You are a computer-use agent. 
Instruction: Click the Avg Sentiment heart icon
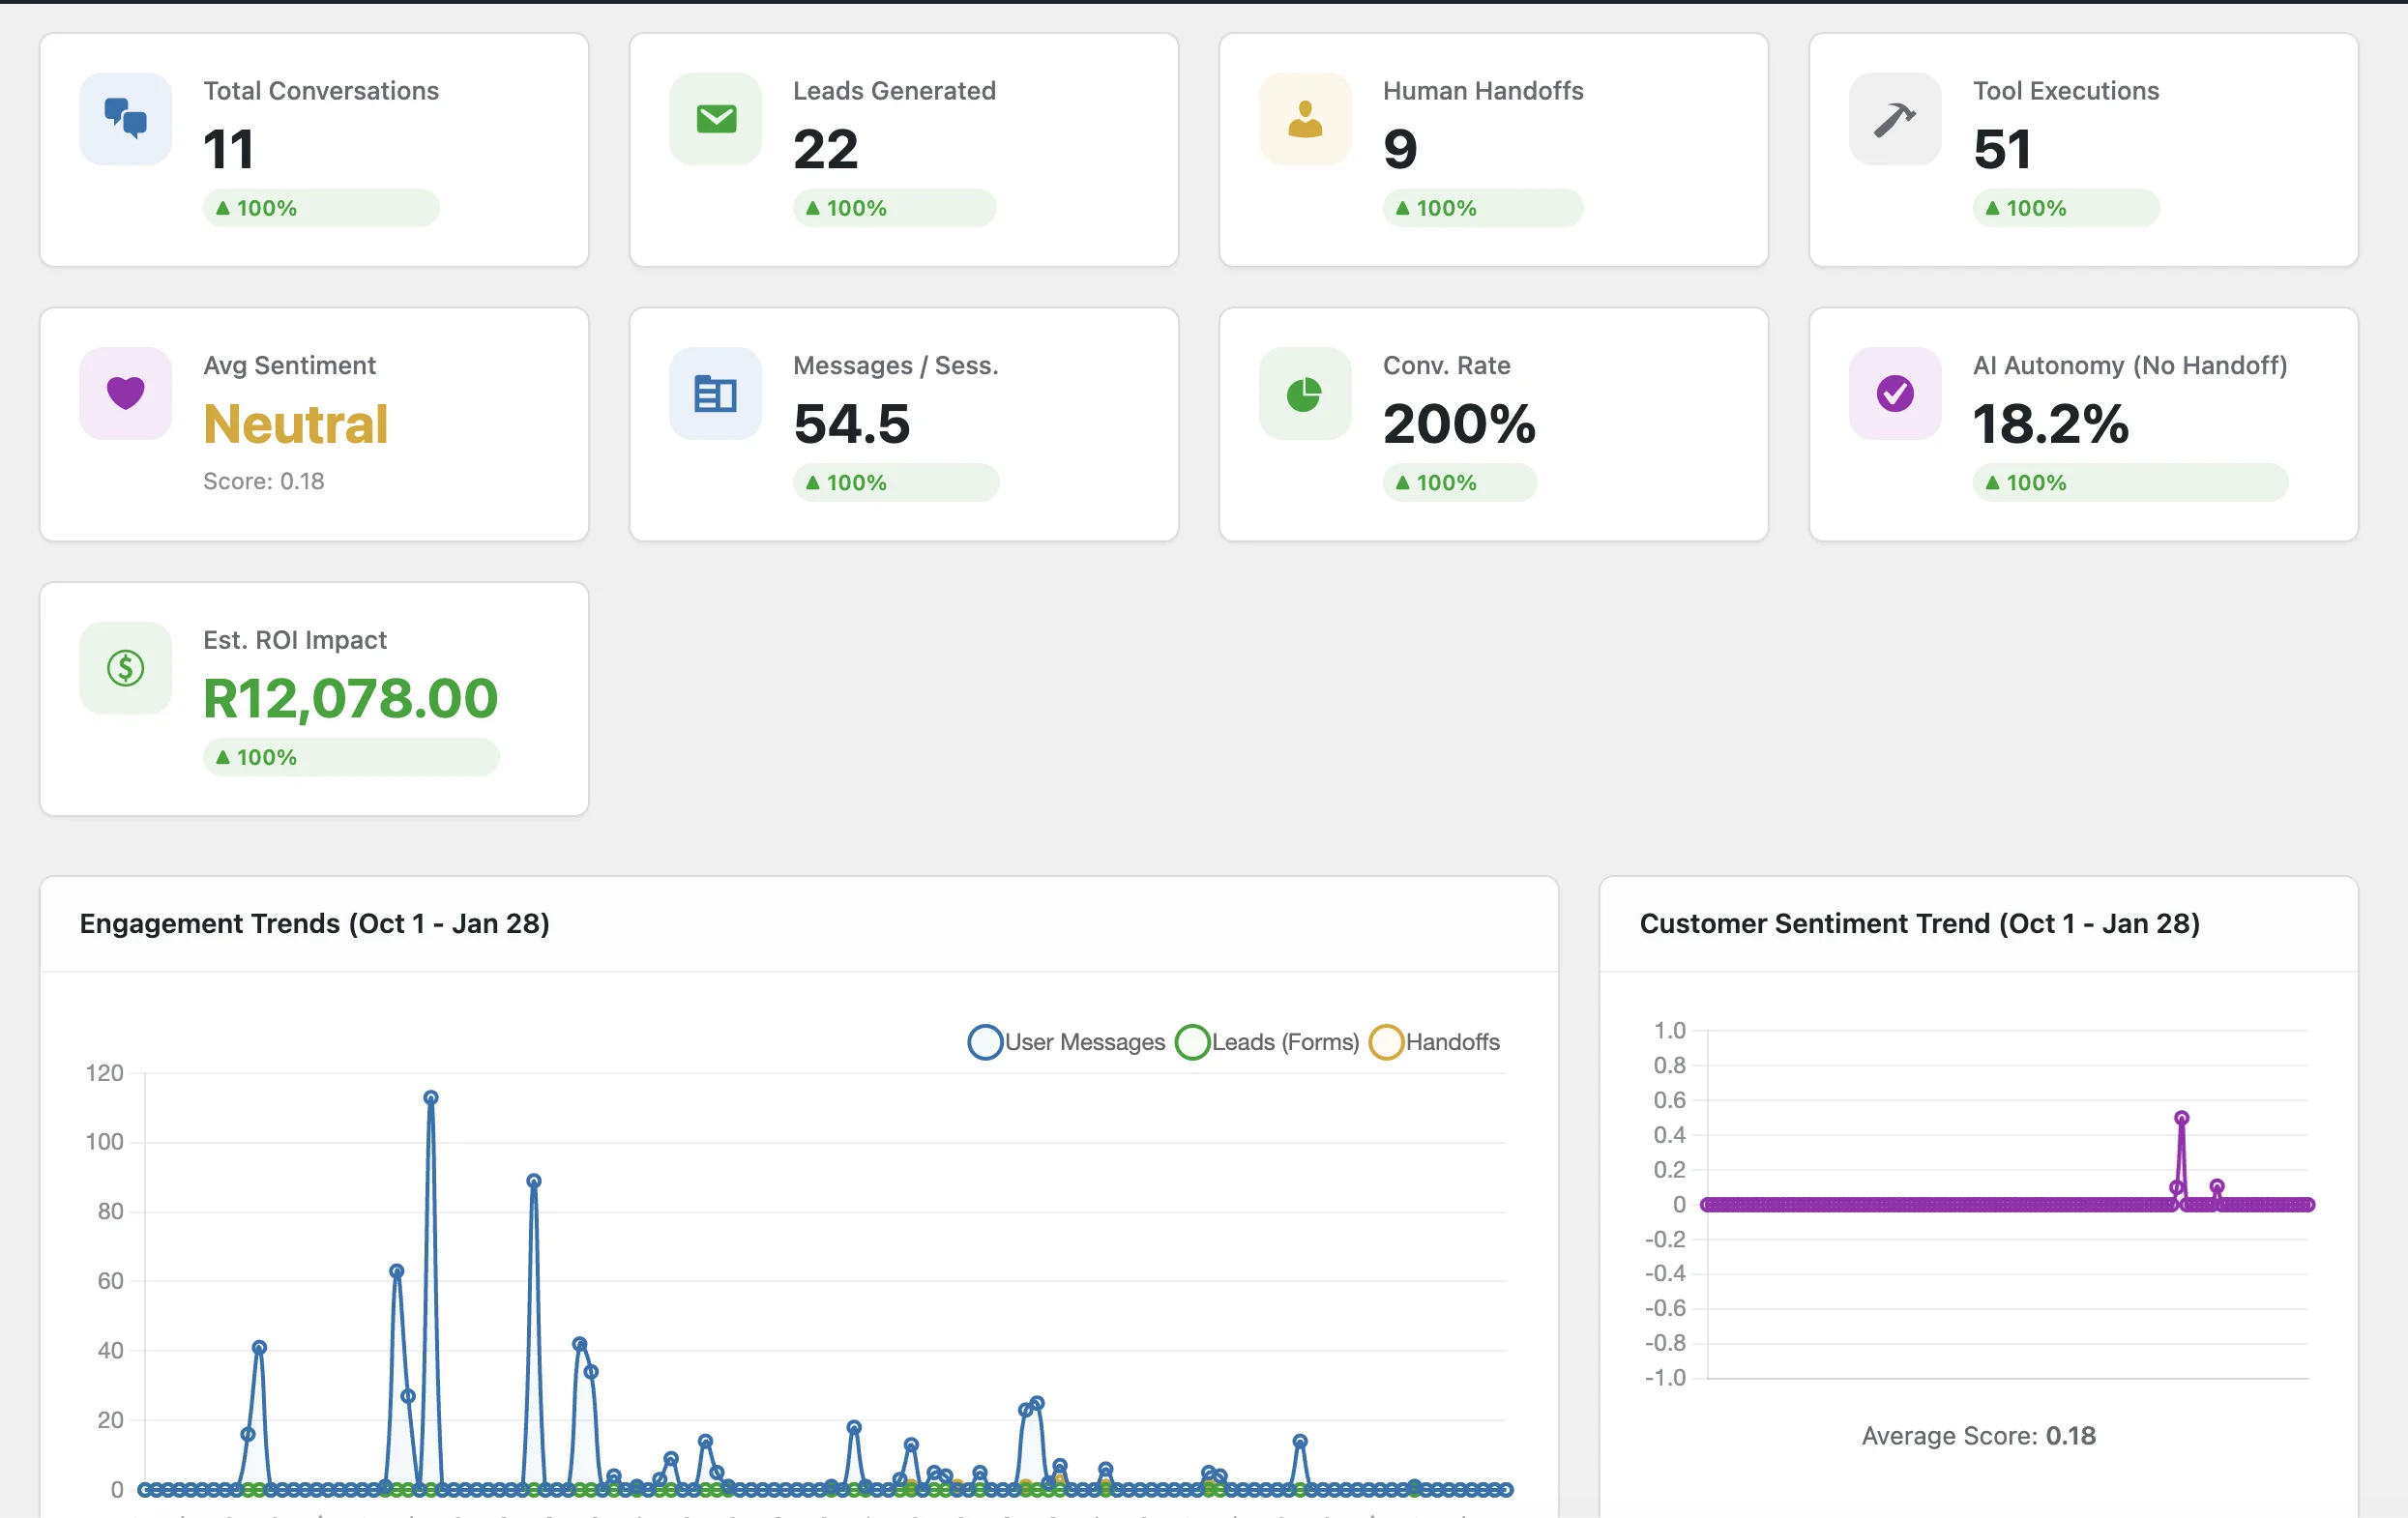coord(125,393)
